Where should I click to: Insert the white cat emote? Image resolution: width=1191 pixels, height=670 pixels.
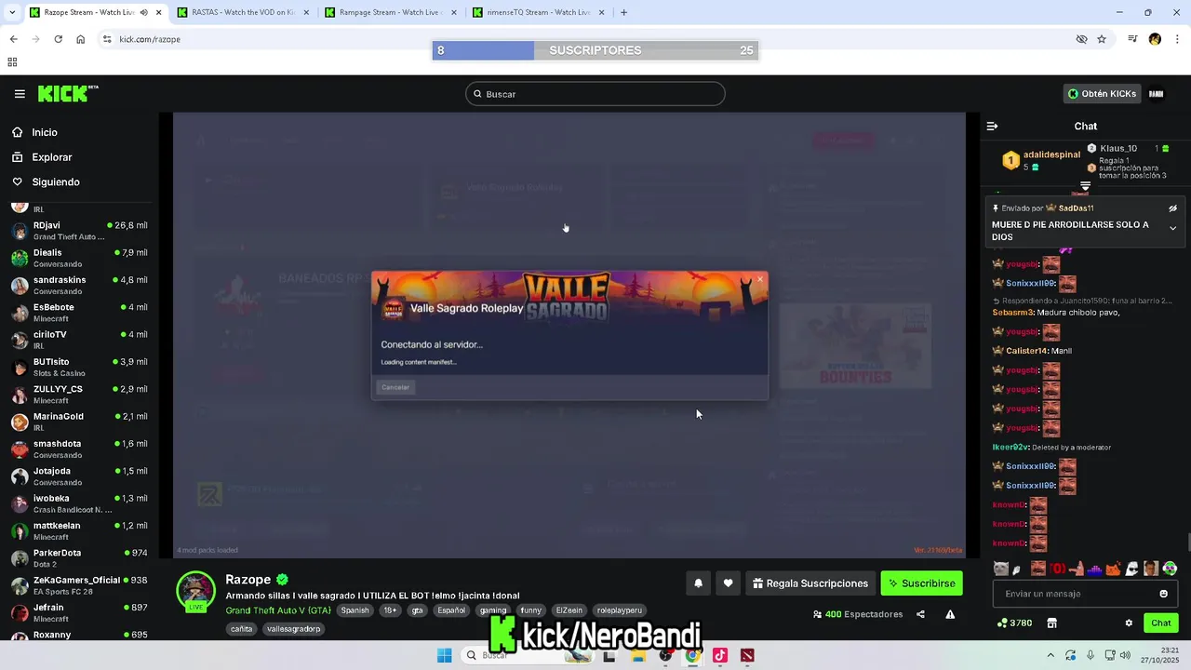point(1000,569)
